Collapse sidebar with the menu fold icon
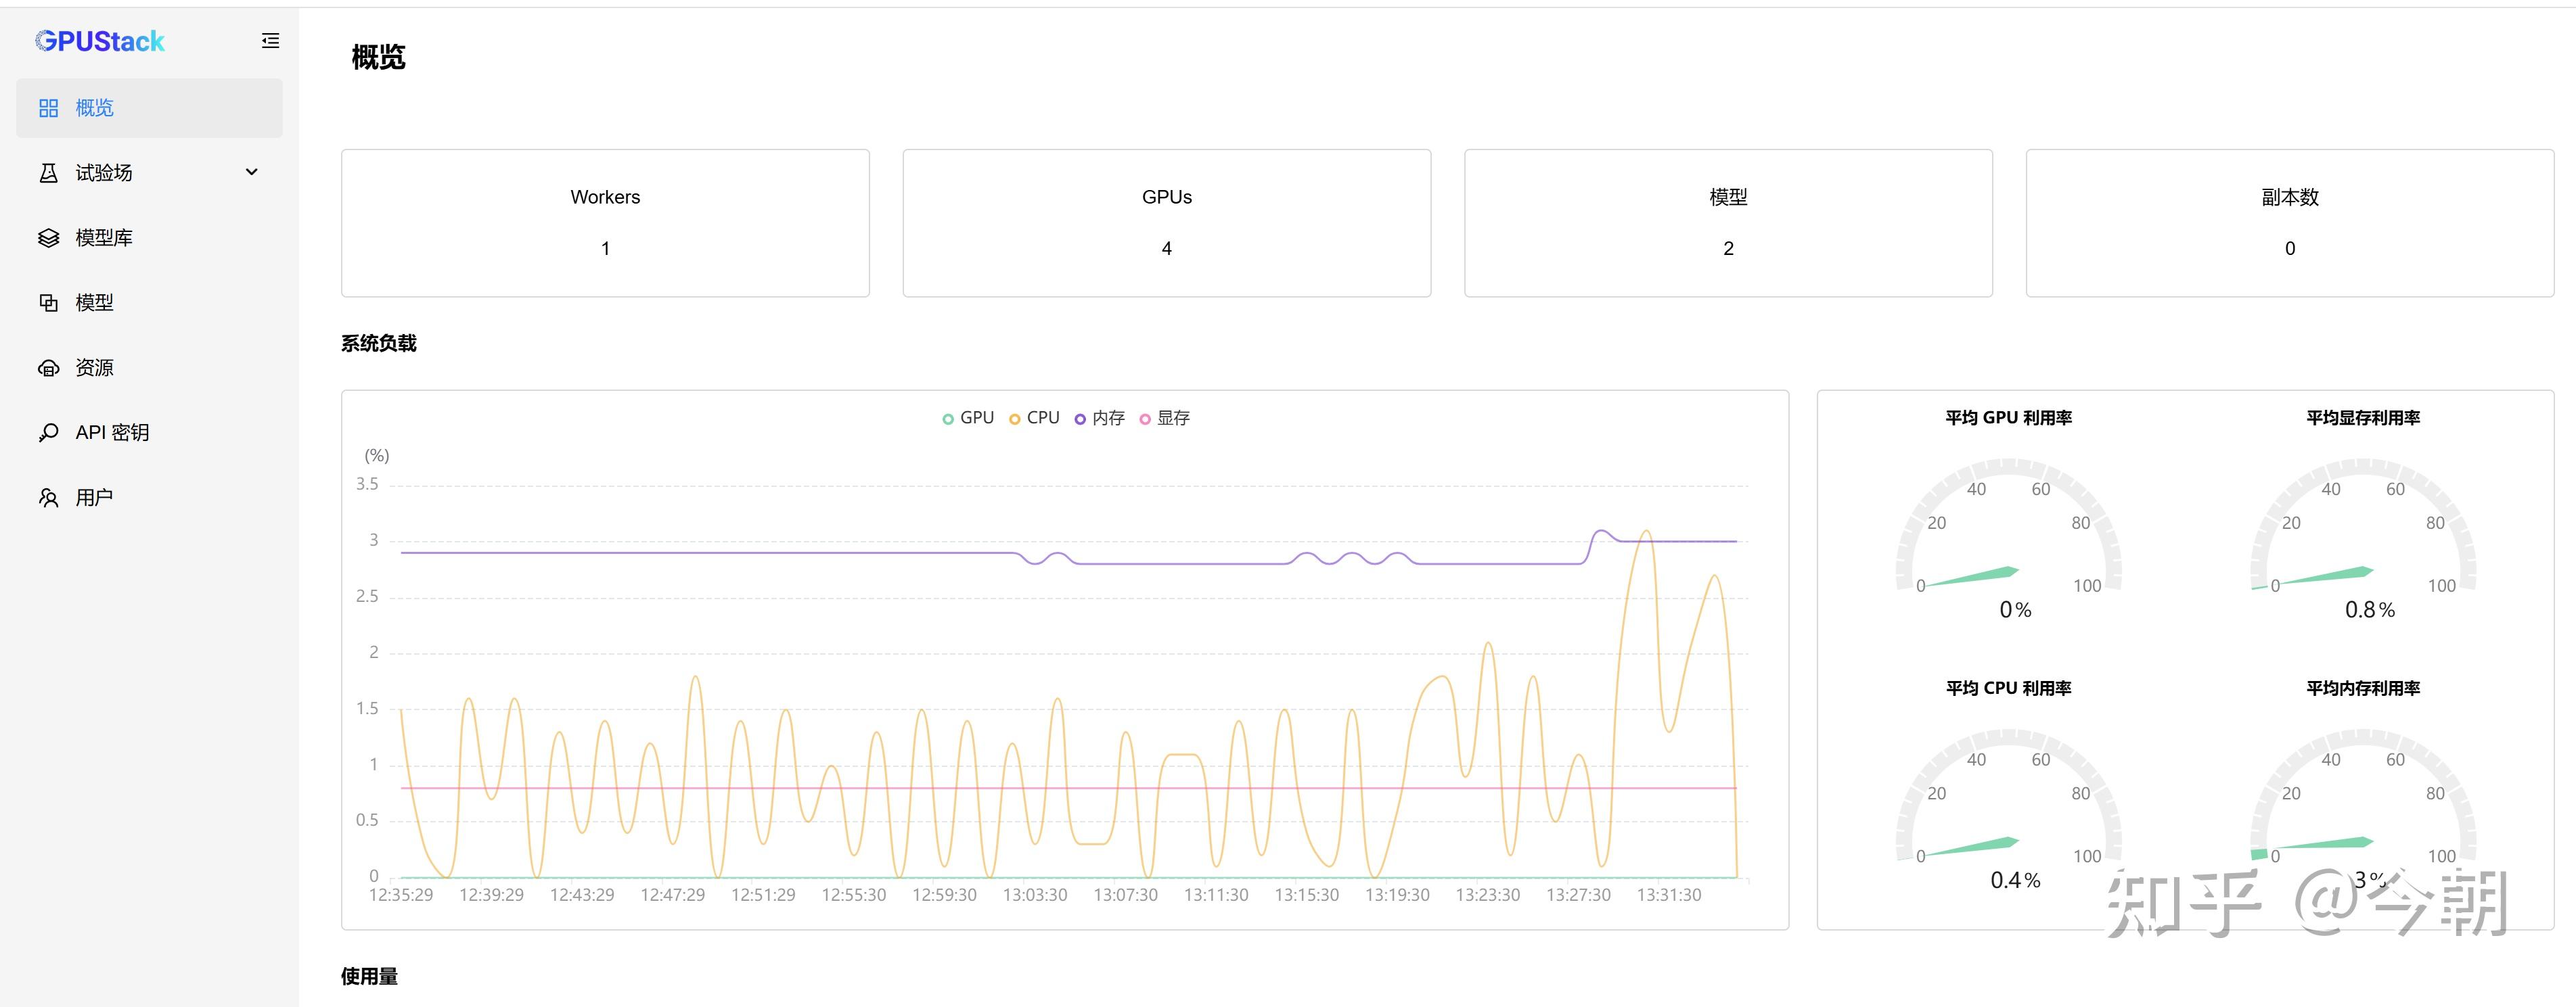 tap(270, 41)
